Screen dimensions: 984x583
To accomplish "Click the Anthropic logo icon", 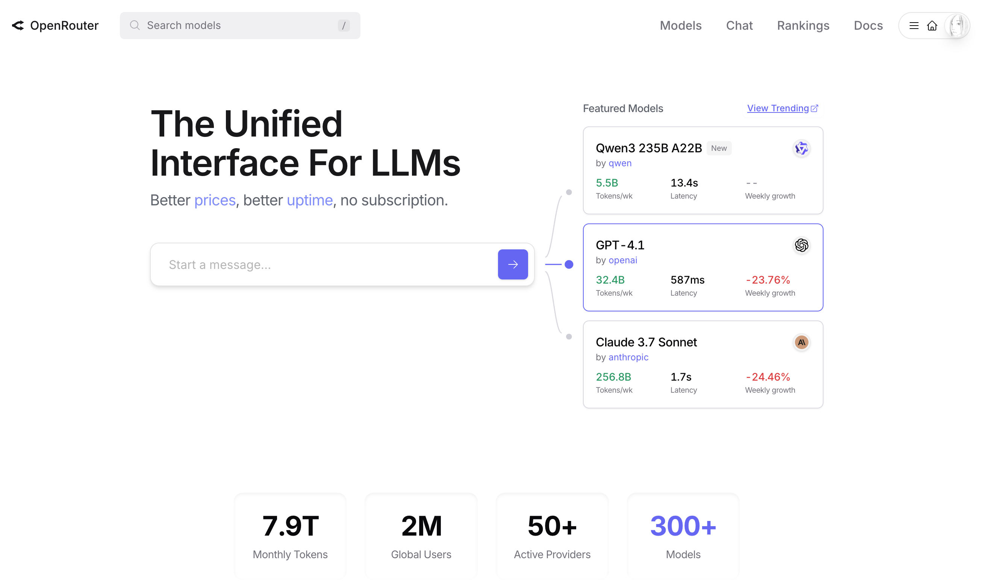I will 801,343.
